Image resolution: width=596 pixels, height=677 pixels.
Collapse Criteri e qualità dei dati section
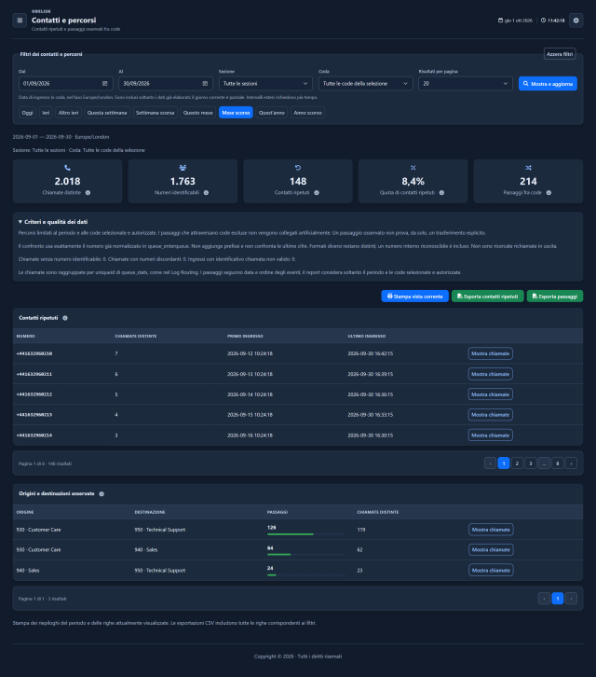coord(53,222)
